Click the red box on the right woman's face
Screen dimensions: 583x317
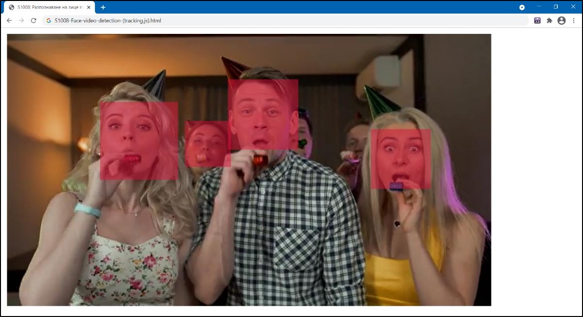[400, 159]
